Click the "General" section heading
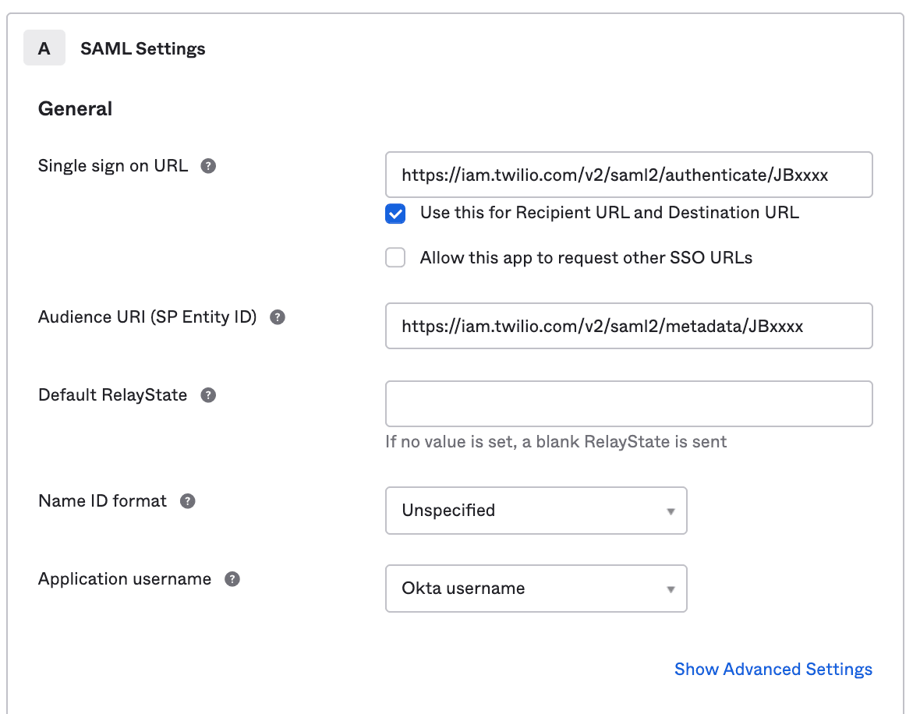 (x=75, y=108)
